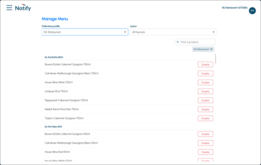Click the search magnifier icon
The height and width of the screenshot is (165, 261).
coord(178,42)
